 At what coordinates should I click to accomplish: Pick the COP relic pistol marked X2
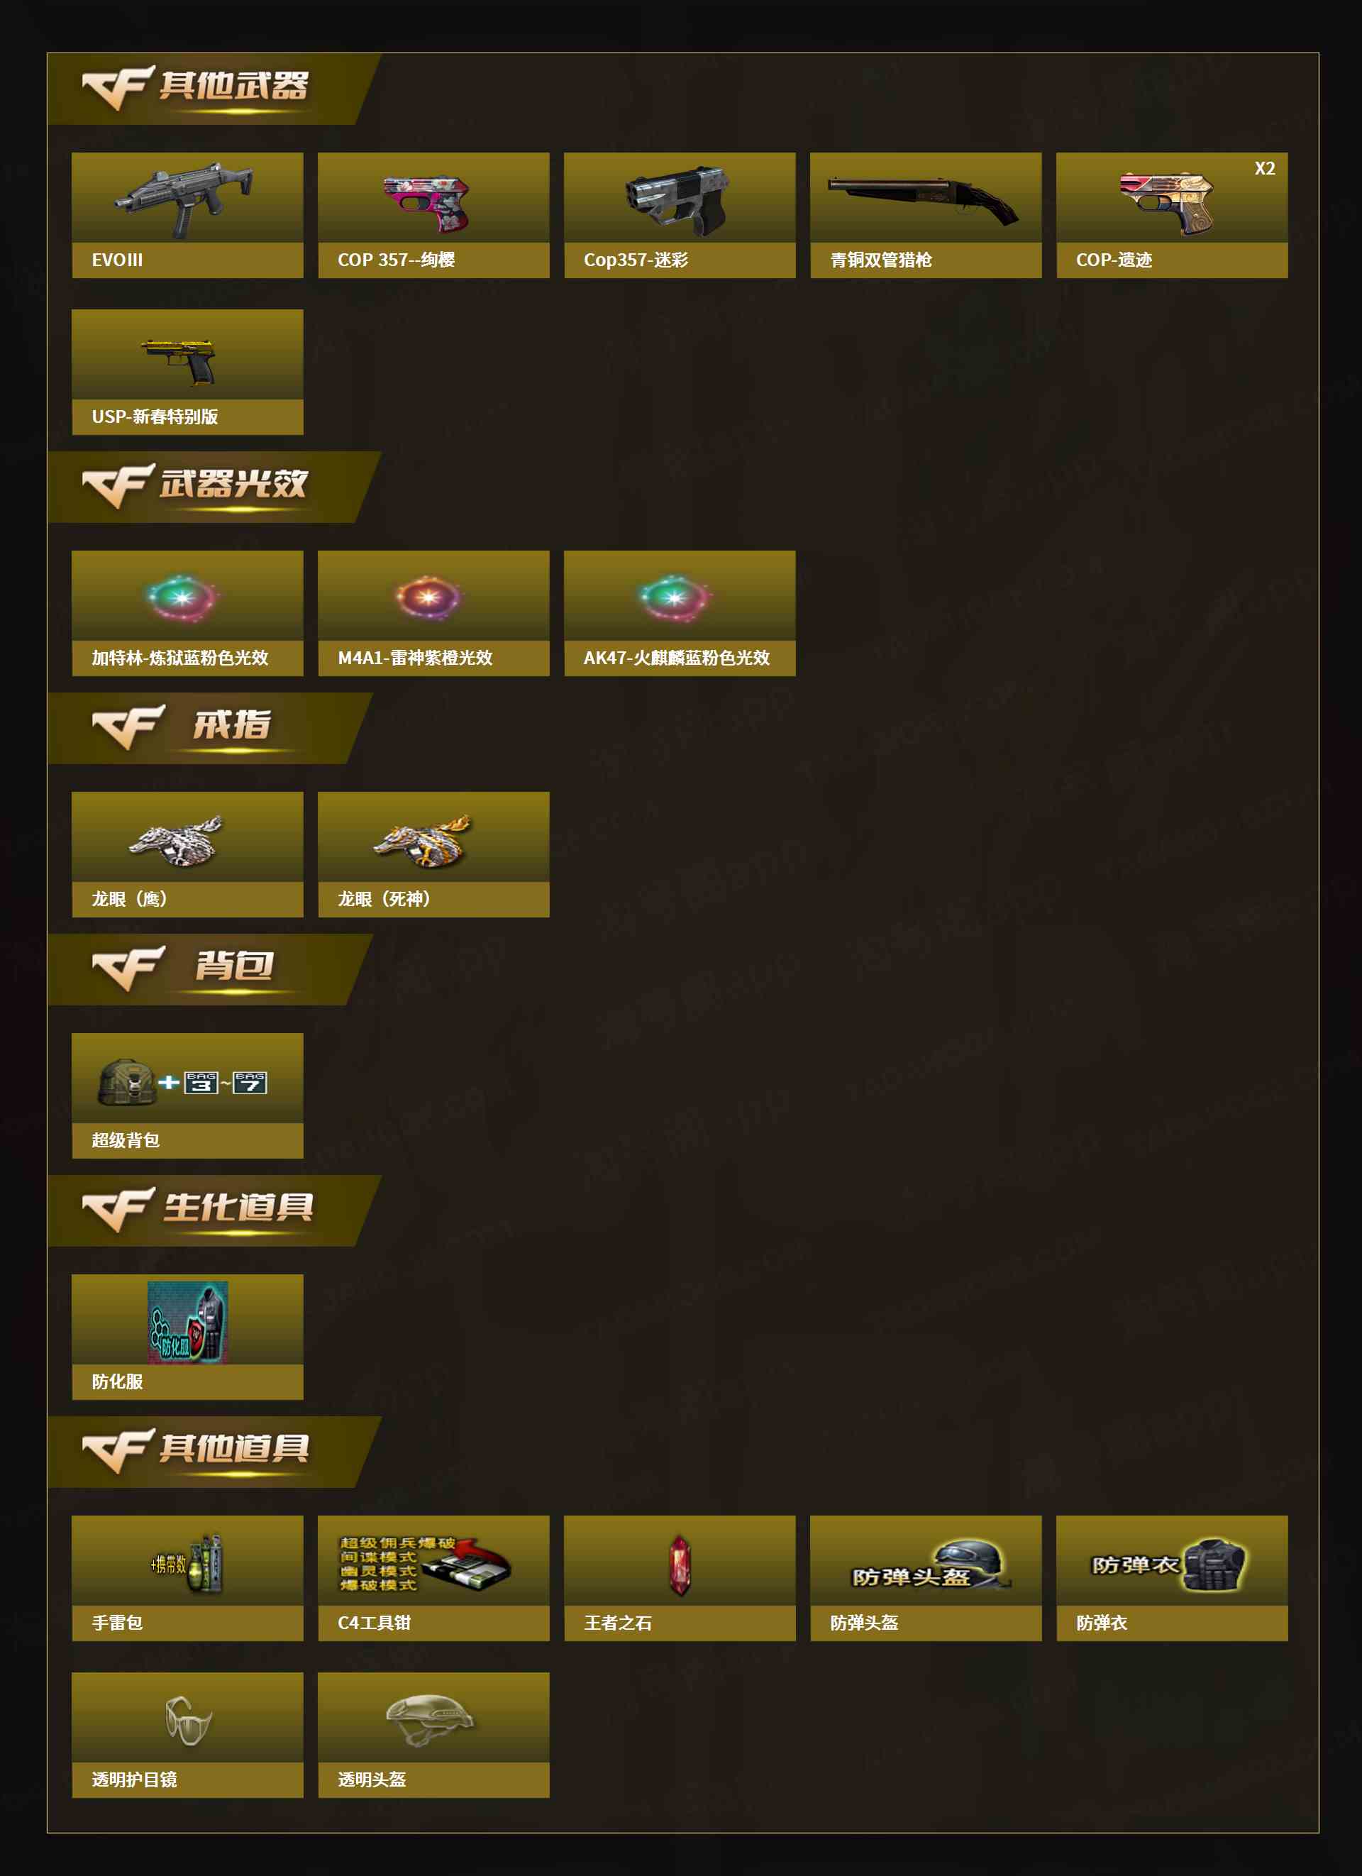[x=1168, y=204]
